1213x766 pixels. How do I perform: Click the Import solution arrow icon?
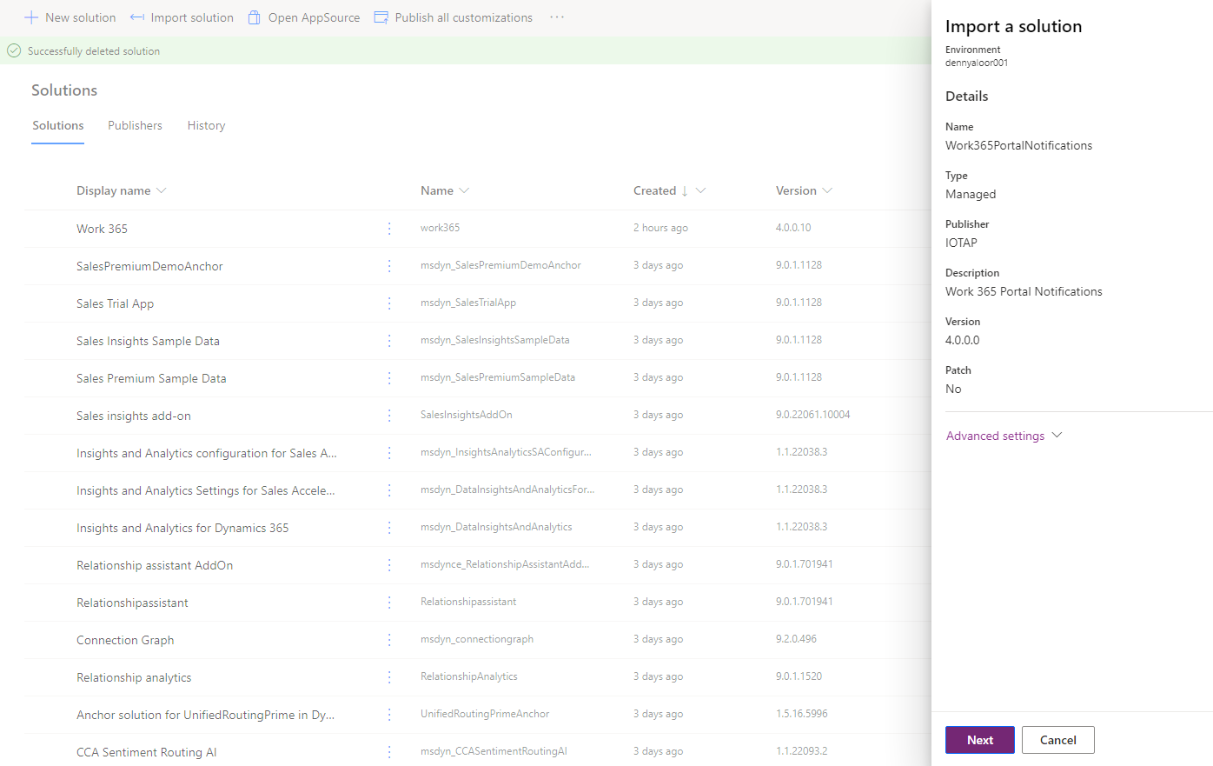point(137,17)
